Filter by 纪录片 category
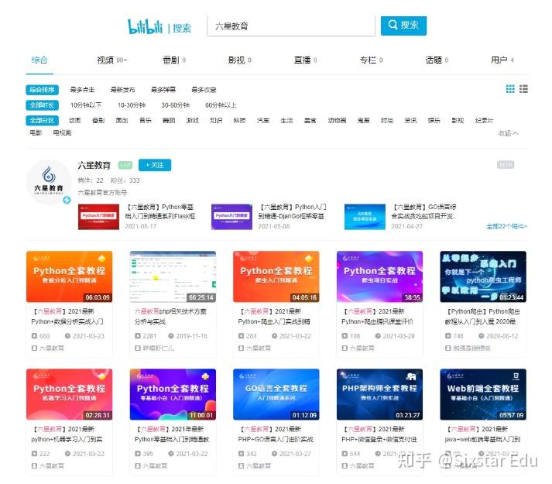The height and width of the screenshot is (484, 552). (484, 121)
